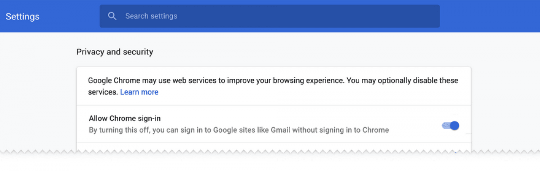Screen dimensions: 540x171
Task: Click the Allow Chrome sign-in row background
Action: (274, 124)
